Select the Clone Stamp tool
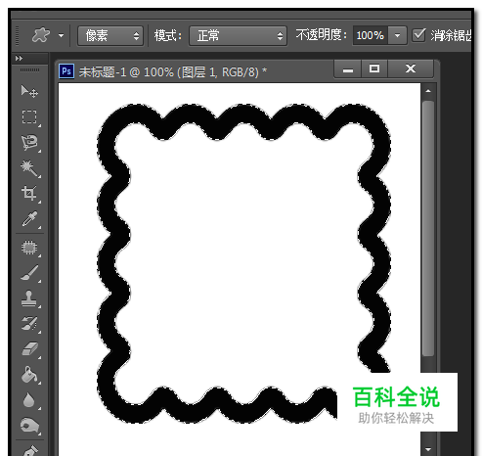This screenshot has height=456, width=482. click(29, 298)
